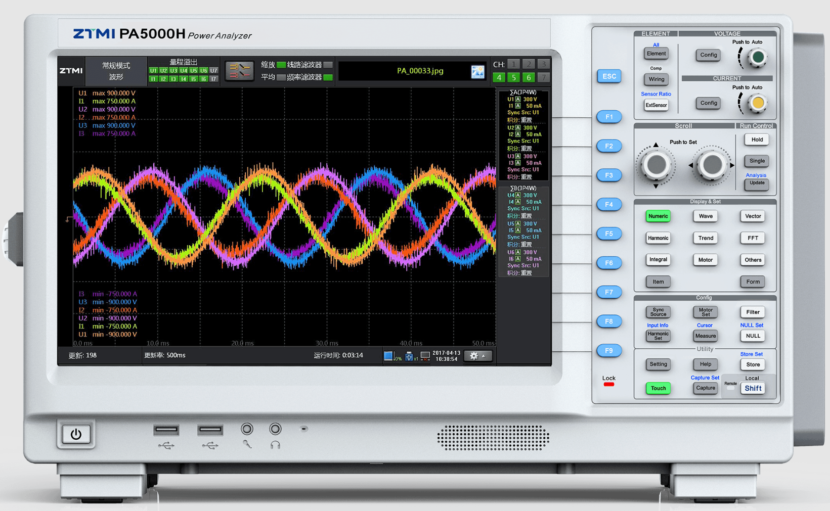Click the wiring diagram icon in top bar
830x511 pixels.
239,71
